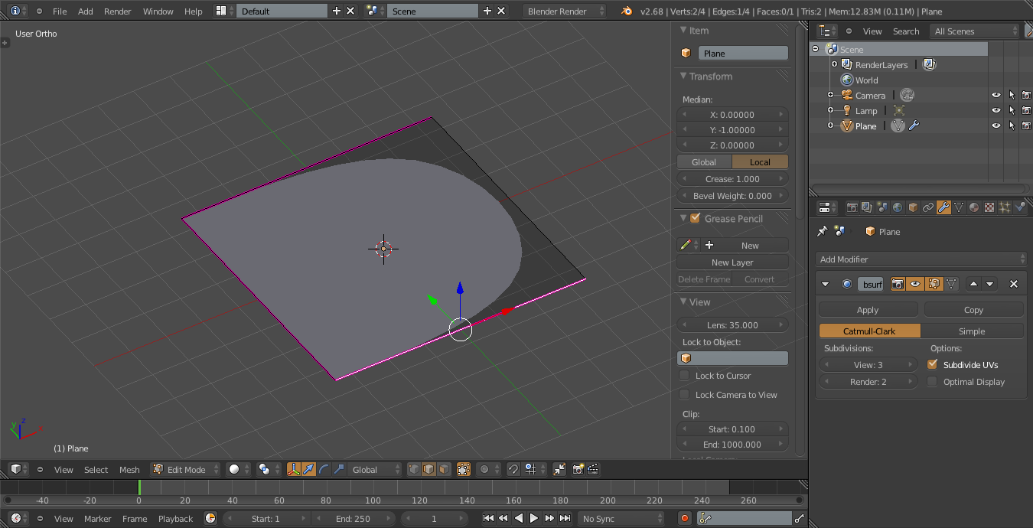
Task: Expand the Camera item in the outliner
Action: (x=830, y=95)
